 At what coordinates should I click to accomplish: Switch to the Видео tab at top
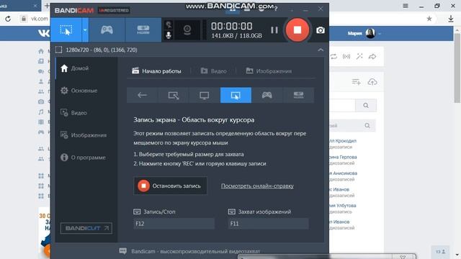click(214, 71)
